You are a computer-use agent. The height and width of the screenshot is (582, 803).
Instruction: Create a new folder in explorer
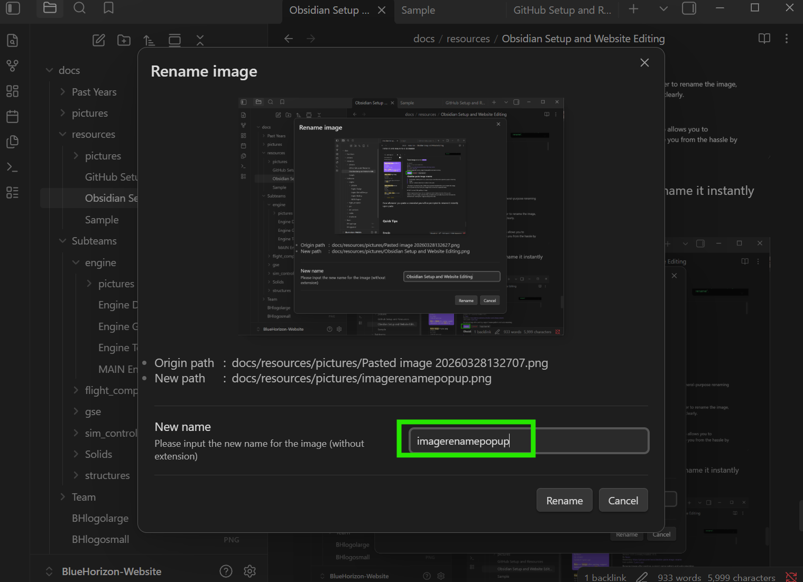point(124,40)
